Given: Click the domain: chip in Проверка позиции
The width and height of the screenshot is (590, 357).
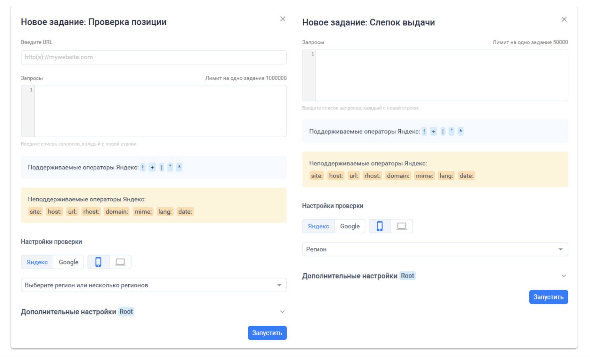Looking at the screenshot, I should [117, 212].
